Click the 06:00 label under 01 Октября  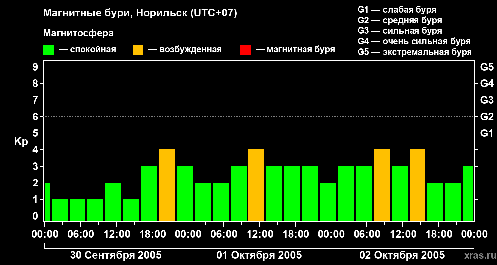pyautogui.click(x=224, y=234)
